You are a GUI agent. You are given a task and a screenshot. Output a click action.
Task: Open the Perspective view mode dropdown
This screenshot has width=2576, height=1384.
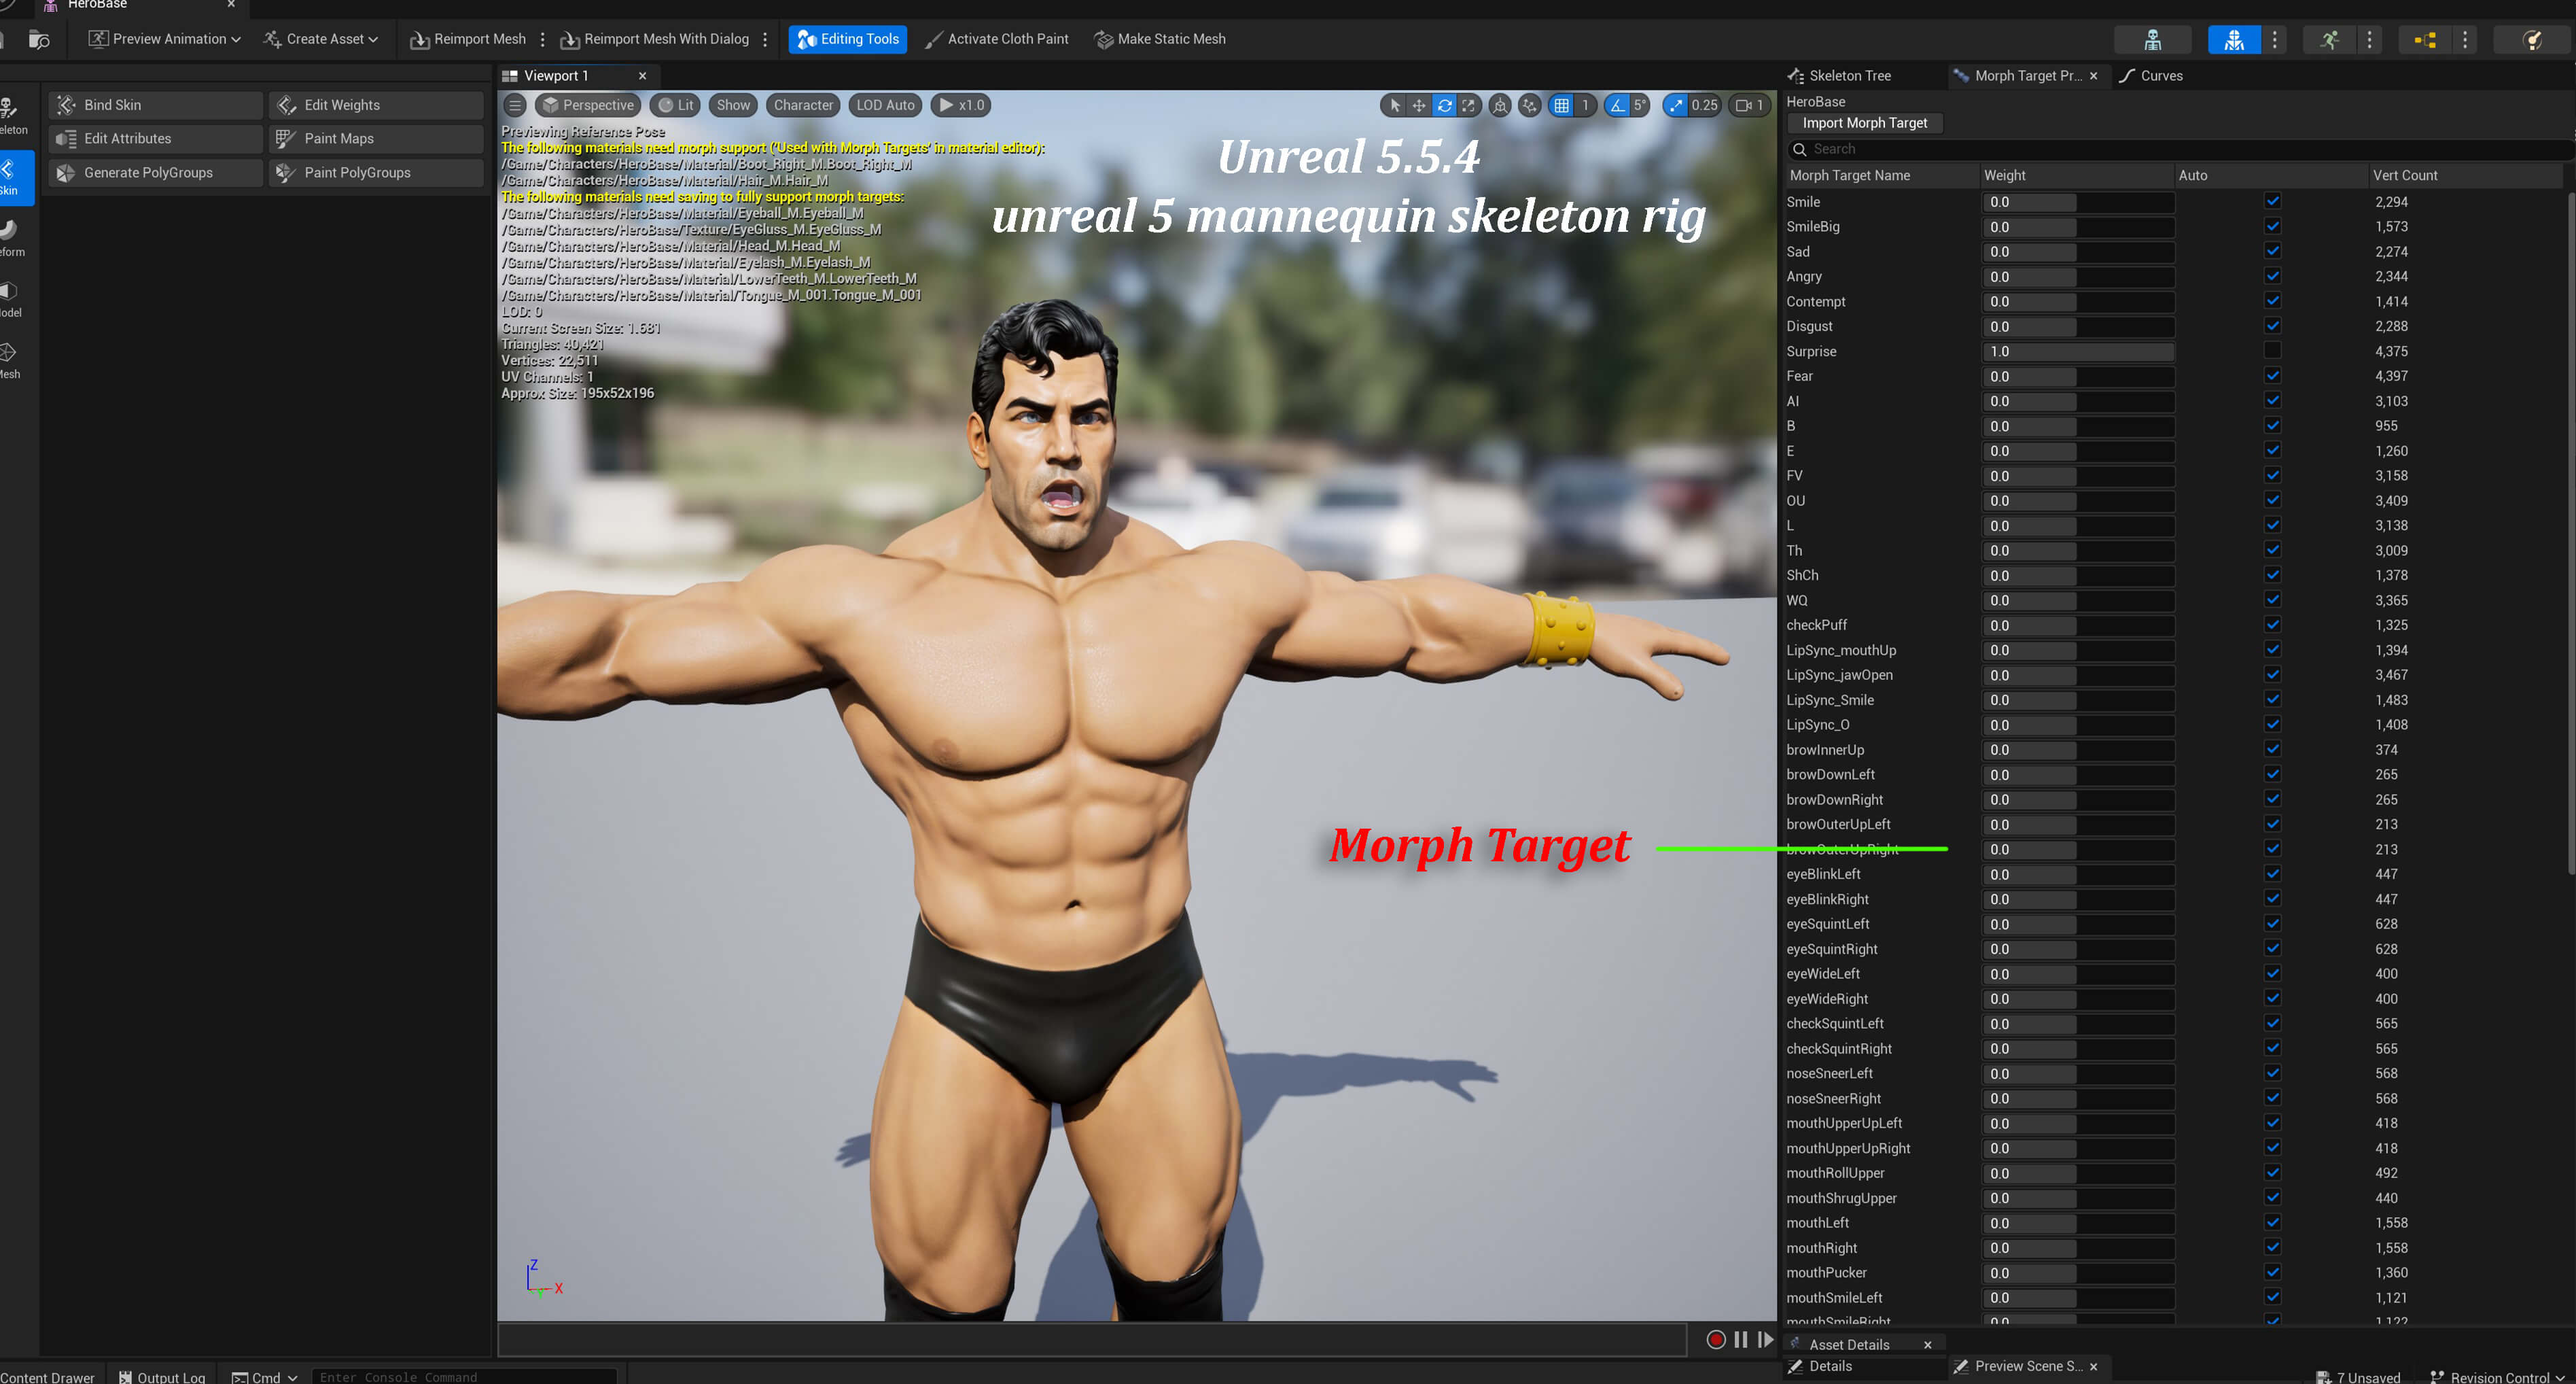click(588, 105)
